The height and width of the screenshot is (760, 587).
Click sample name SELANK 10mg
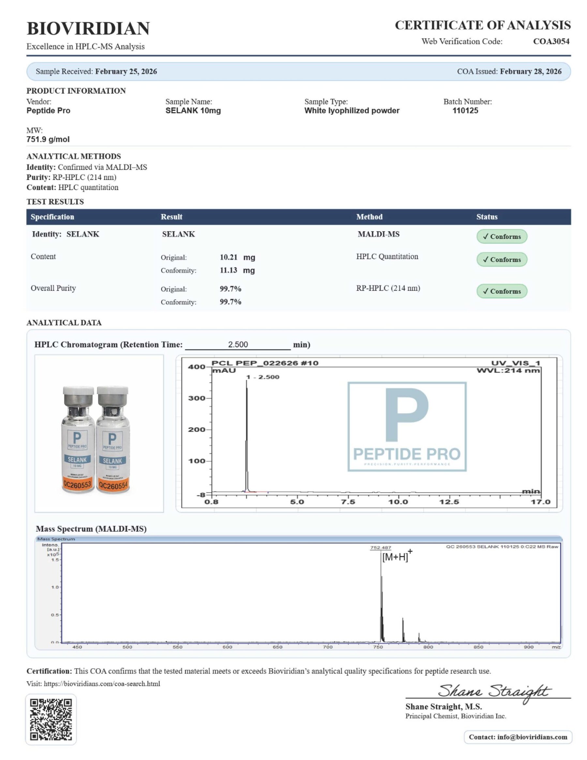(x=193, y=111)
